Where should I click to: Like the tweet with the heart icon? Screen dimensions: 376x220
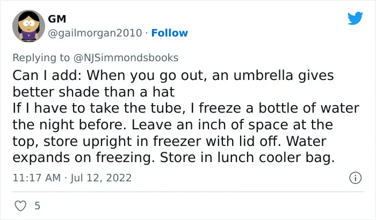[20, 206]
